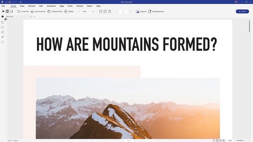Choose the Edit text tool icon

coord(11,11)
